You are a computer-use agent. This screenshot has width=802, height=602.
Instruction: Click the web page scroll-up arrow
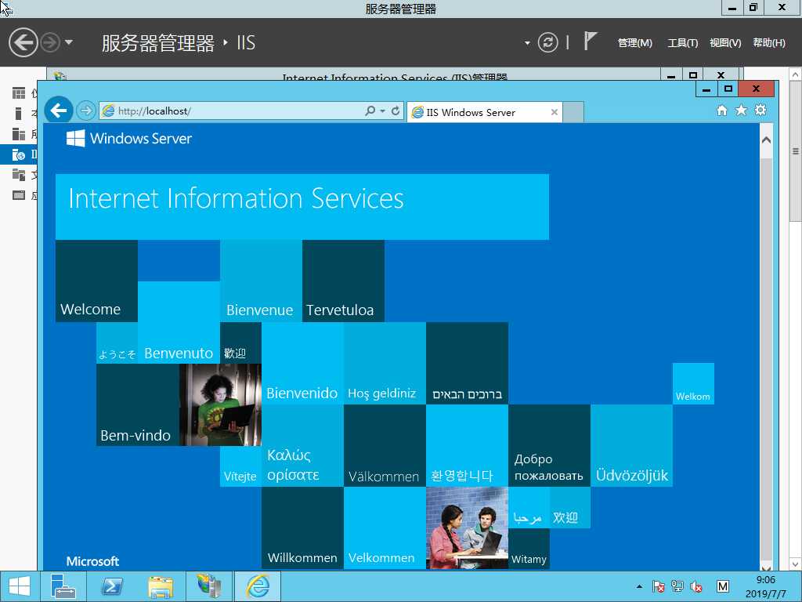766,140
